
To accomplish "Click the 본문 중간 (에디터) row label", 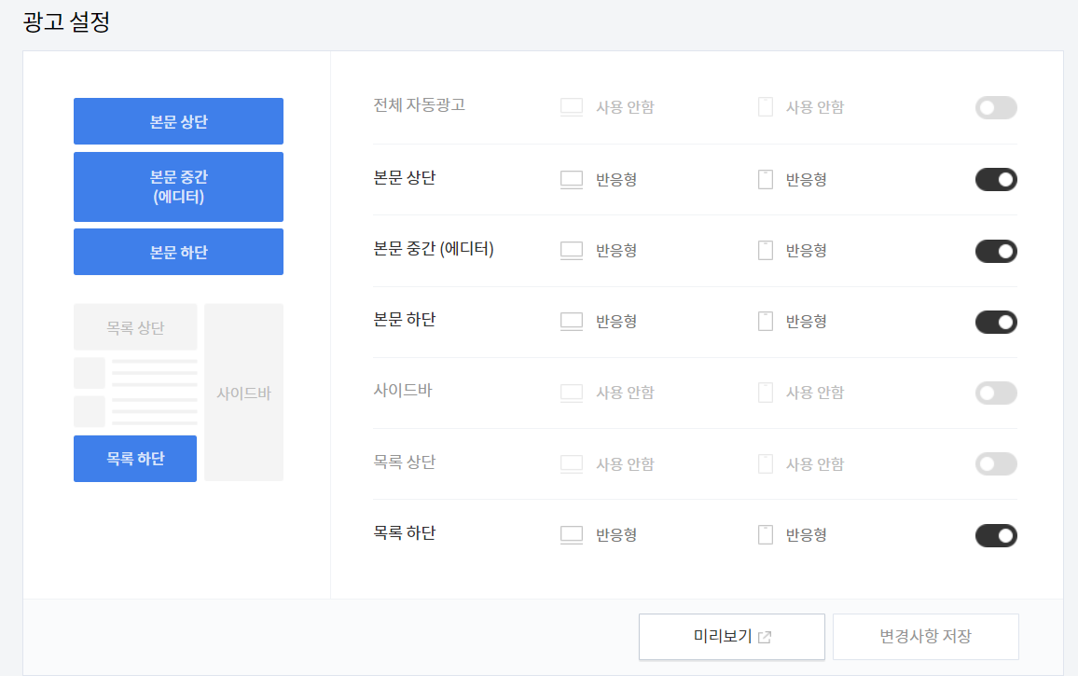I will click(x=433, y=249).
